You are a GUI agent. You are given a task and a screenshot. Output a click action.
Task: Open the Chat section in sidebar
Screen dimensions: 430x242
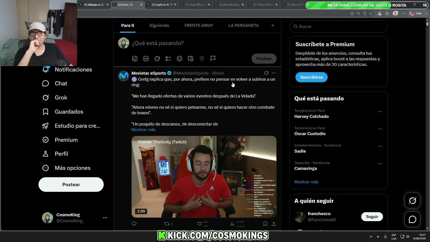click(x=55, y=83)
